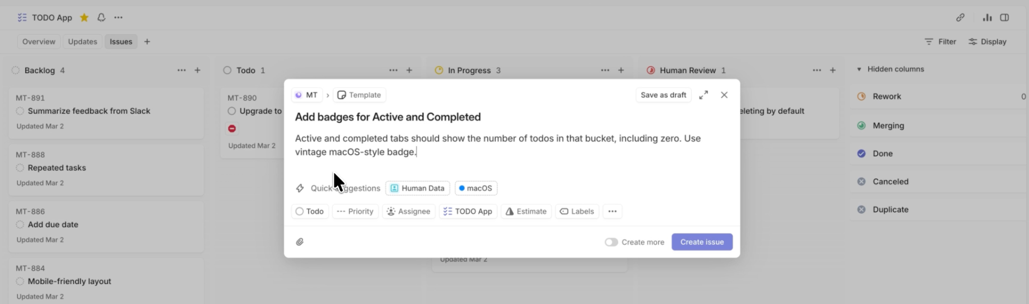Unfavorite the project with the star icon

point(84,18)
